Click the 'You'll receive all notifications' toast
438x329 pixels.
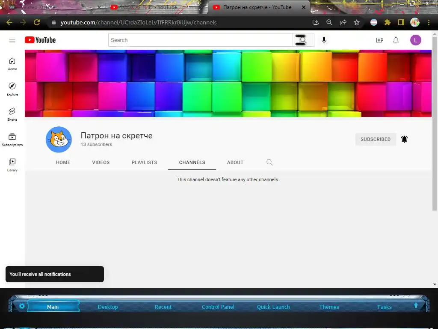click(55, 274)
